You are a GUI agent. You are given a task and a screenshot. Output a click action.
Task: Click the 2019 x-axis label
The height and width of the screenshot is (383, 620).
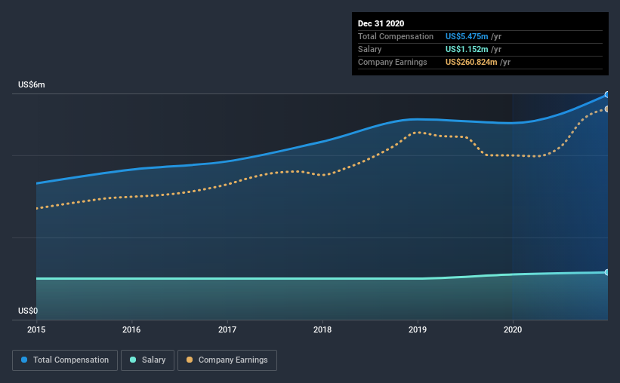click(418, 329)
